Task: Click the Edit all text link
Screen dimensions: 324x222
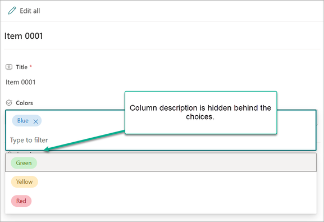Action: [30, 11]
